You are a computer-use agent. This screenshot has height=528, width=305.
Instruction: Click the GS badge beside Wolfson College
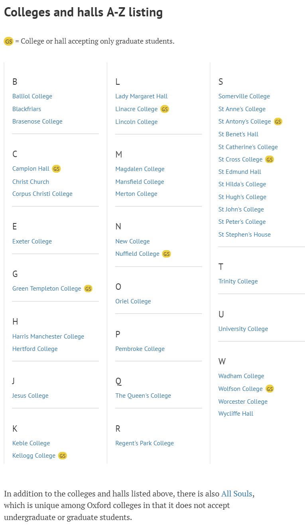(x=270, y=389)
